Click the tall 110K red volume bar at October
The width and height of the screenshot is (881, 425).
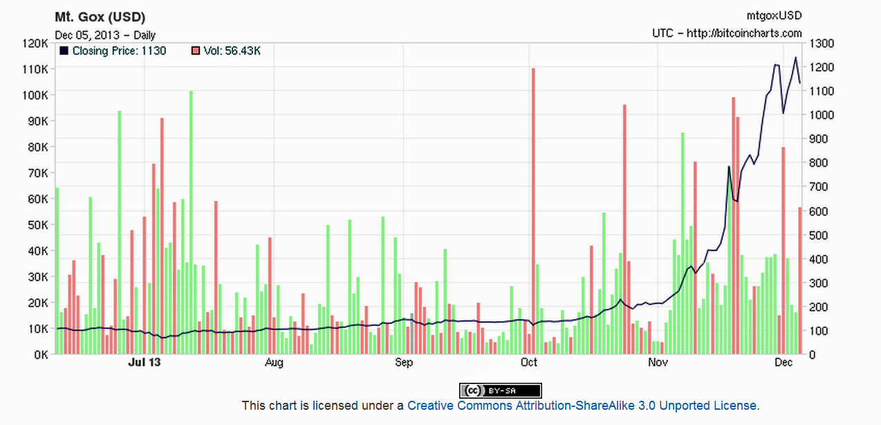[533, 211]
